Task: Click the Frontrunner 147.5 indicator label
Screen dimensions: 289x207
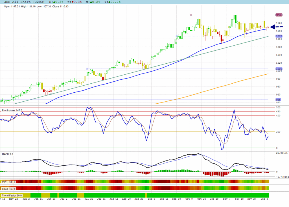Action: [x=12, y=110]
